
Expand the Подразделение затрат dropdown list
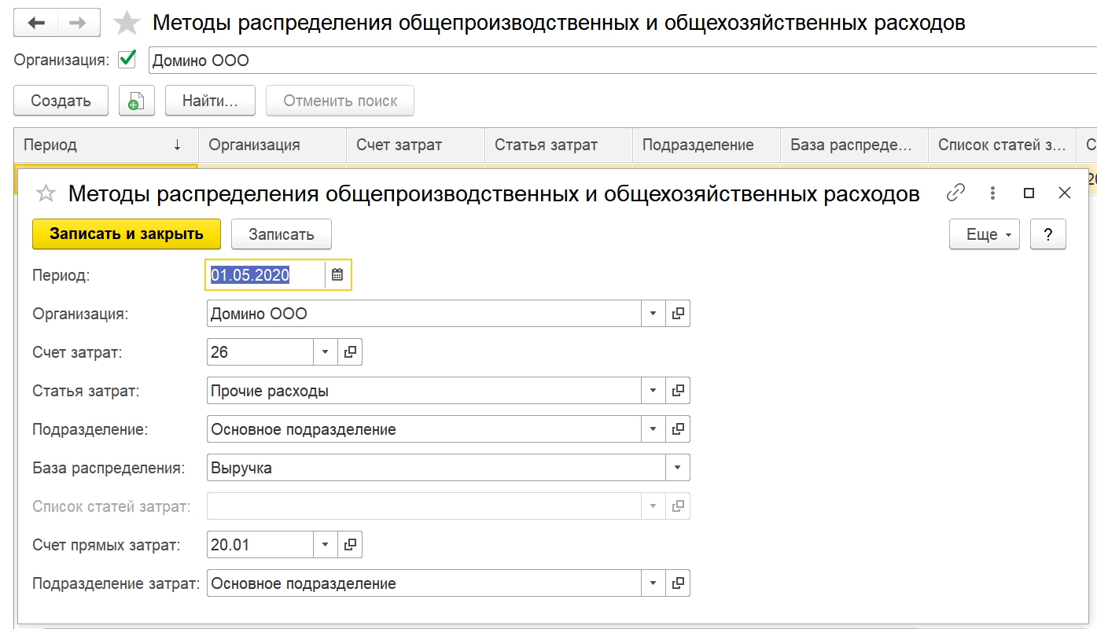coord(653,583)
